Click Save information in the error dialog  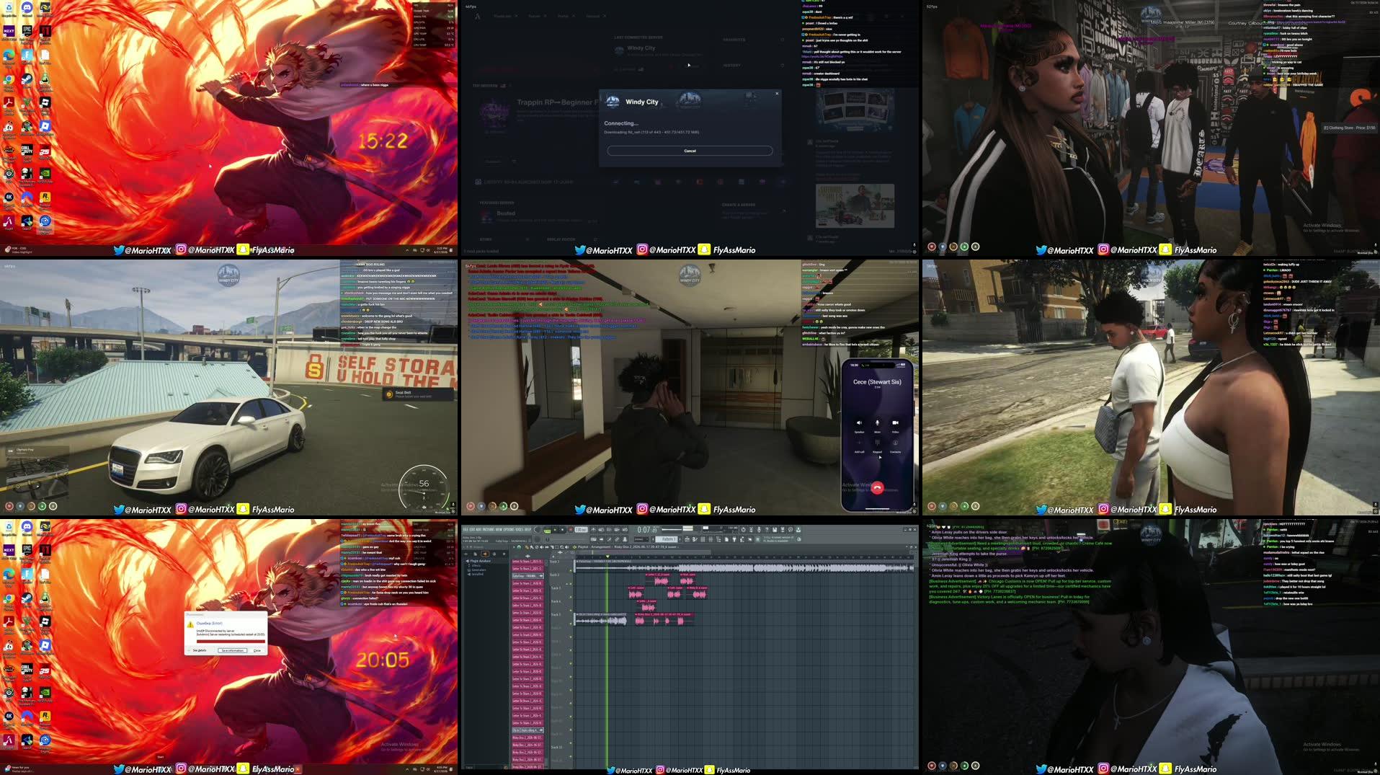pos(233,650)
